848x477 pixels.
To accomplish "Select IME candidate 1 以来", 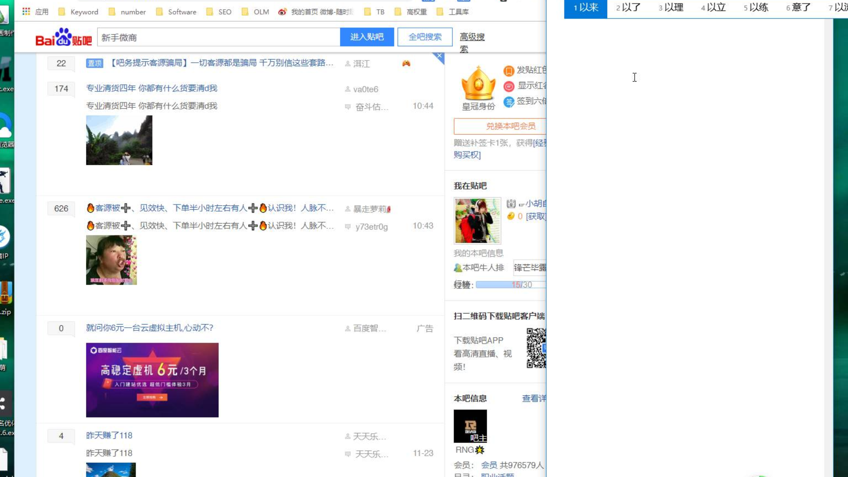I will point(586,8).
